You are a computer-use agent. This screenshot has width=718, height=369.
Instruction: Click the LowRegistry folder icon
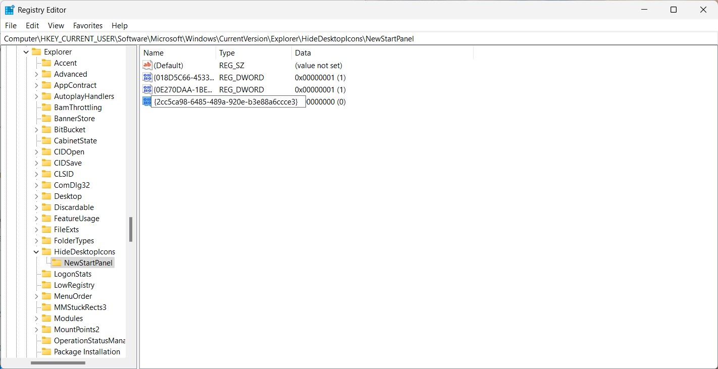[x=46, y=285]
